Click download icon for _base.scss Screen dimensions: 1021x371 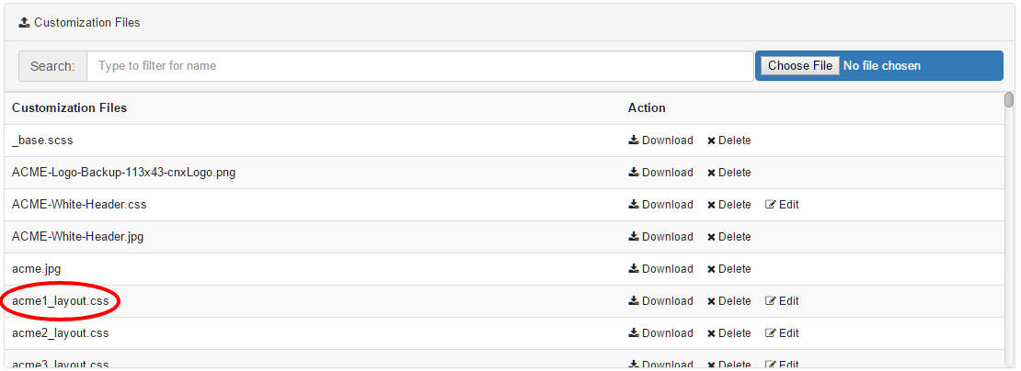[x=634, y=141]
